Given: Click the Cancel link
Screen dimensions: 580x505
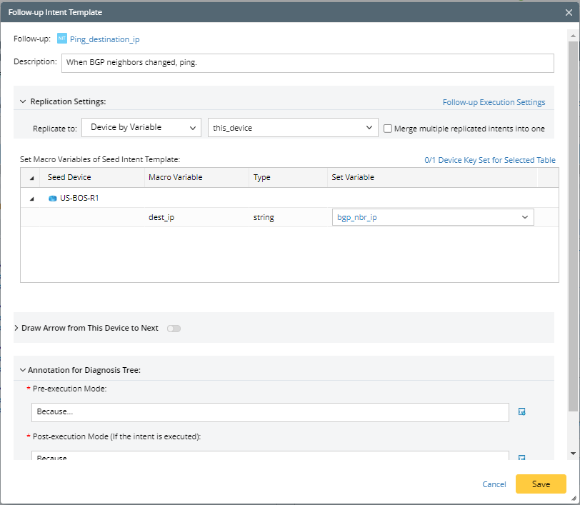Looking at the screenshot, I should click(x=494, y=484).
